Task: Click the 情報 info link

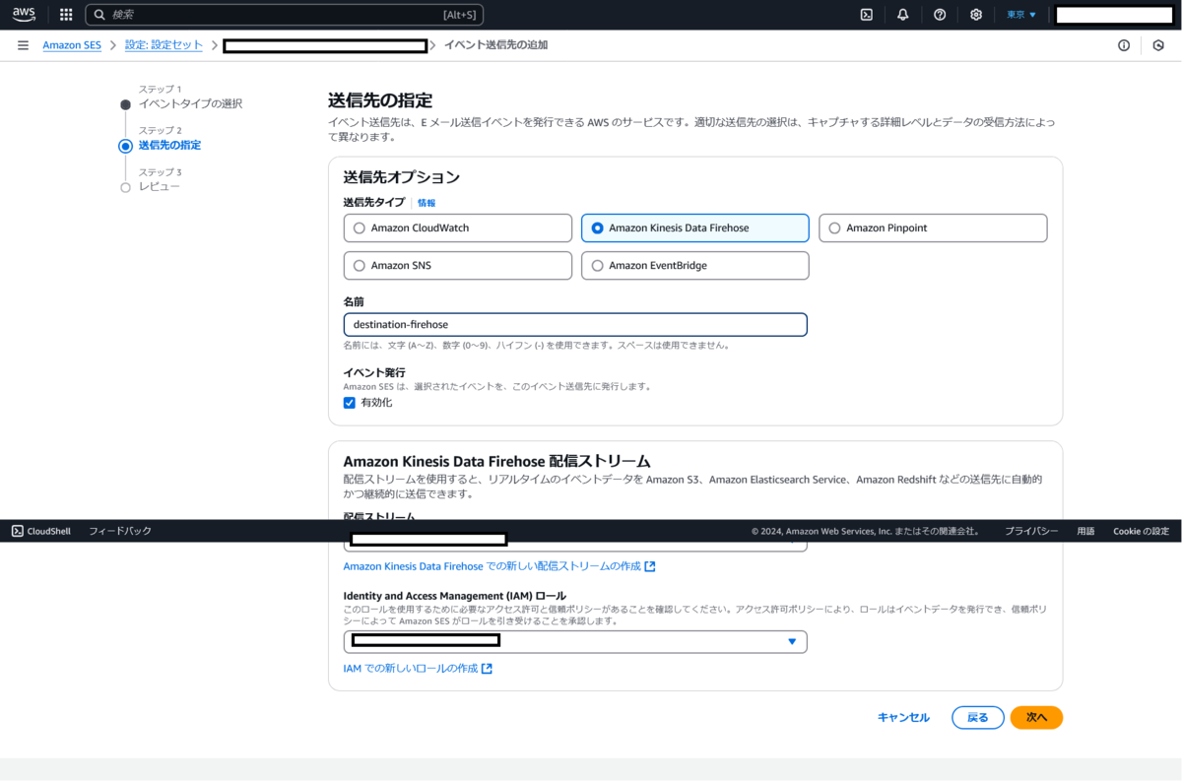Action: click(x=427, y=203)
